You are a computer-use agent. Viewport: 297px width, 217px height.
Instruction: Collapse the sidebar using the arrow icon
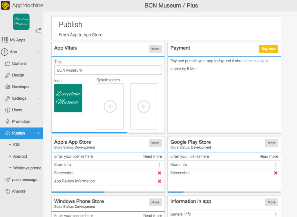tap(38, 31)
